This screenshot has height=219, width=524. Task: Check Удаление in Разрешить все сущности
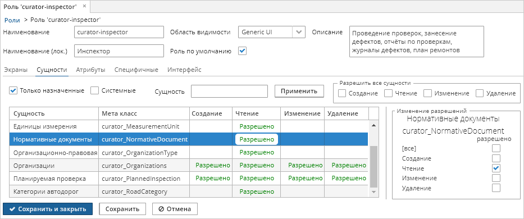point(480,93)
